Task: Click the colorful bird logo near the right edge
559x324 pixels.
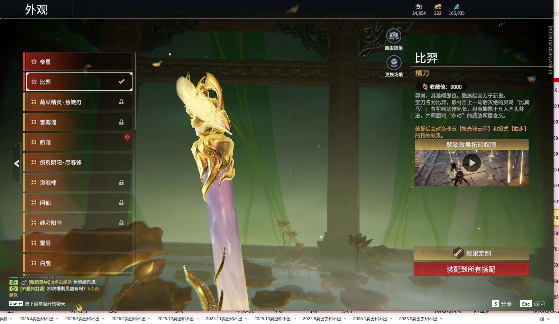Action: click(x=531, y=80)
